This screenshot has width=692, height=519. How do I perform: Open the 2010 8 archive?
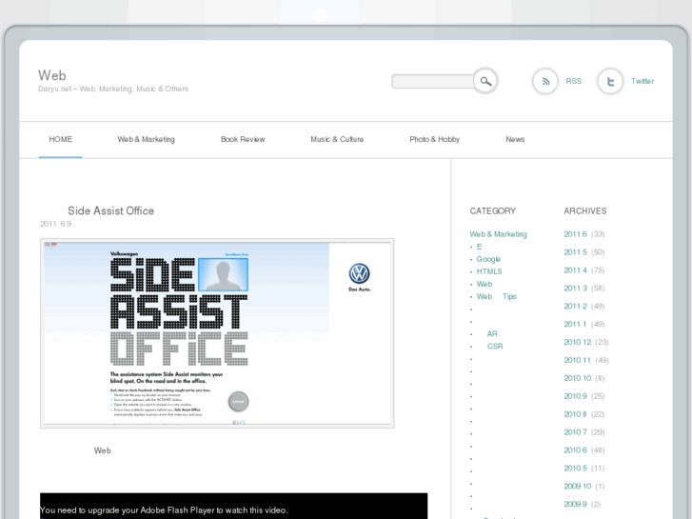(576, 414)
